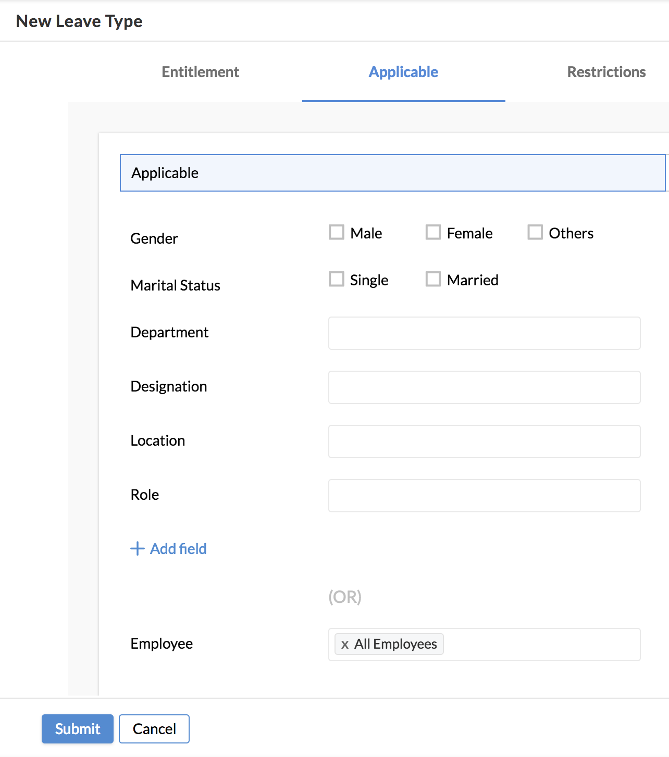The width and height of the screenshot is (669, 757).
Task: Switch to the Entitlement tab
Action: point(200,72)
